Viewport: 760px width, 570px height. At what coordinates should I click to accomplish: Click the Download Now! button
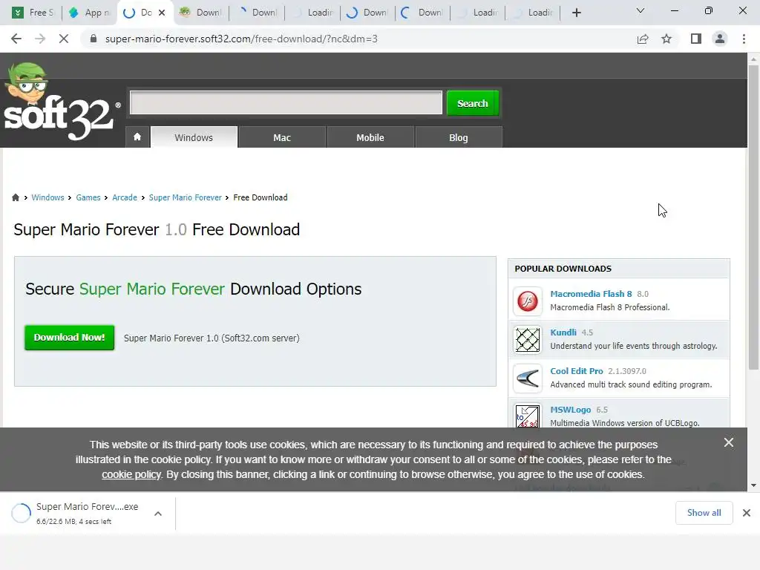click(69, 338)
